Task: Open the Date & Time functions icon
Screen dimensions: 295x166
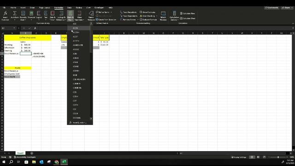Action: click(x=53, y=16)
